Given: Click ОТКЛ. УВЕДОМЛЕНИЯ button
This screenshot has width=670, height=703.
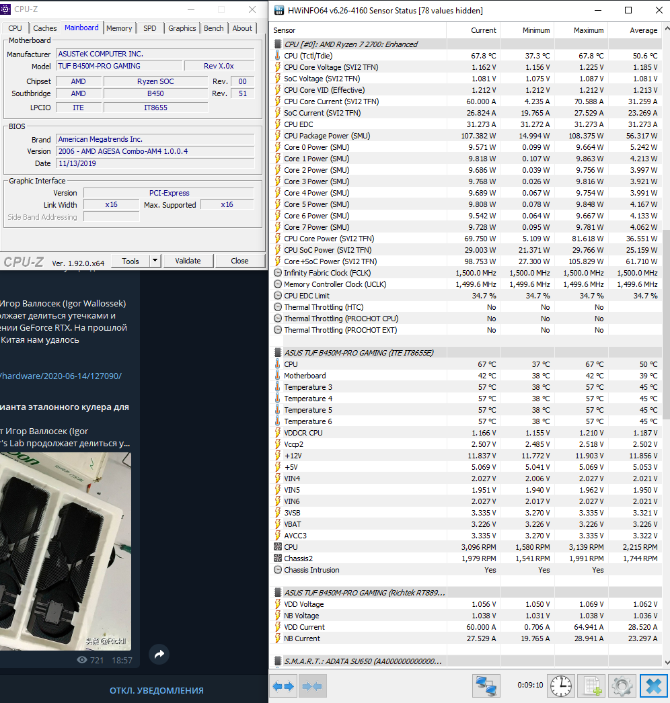Looking at the screenshot, I should click(157, 690).
